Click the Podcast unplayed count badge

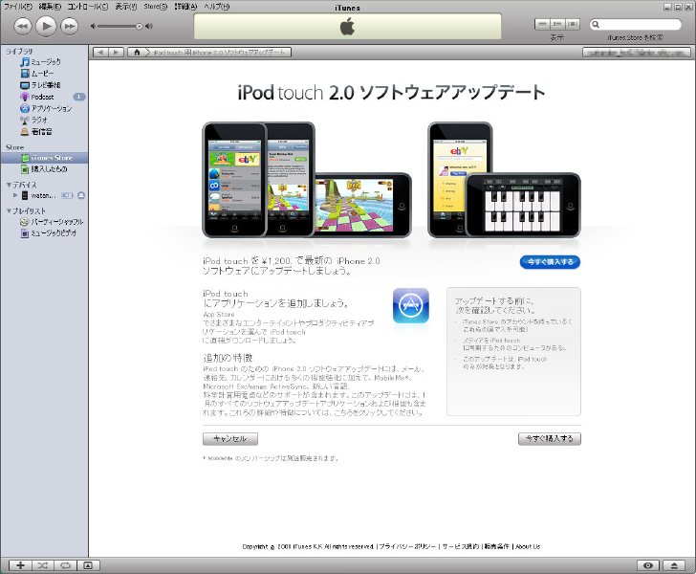pos(79,97)
